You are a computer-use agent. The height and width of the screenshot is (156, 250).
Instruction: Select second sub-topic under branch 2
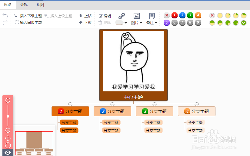[x=111, y=130]
